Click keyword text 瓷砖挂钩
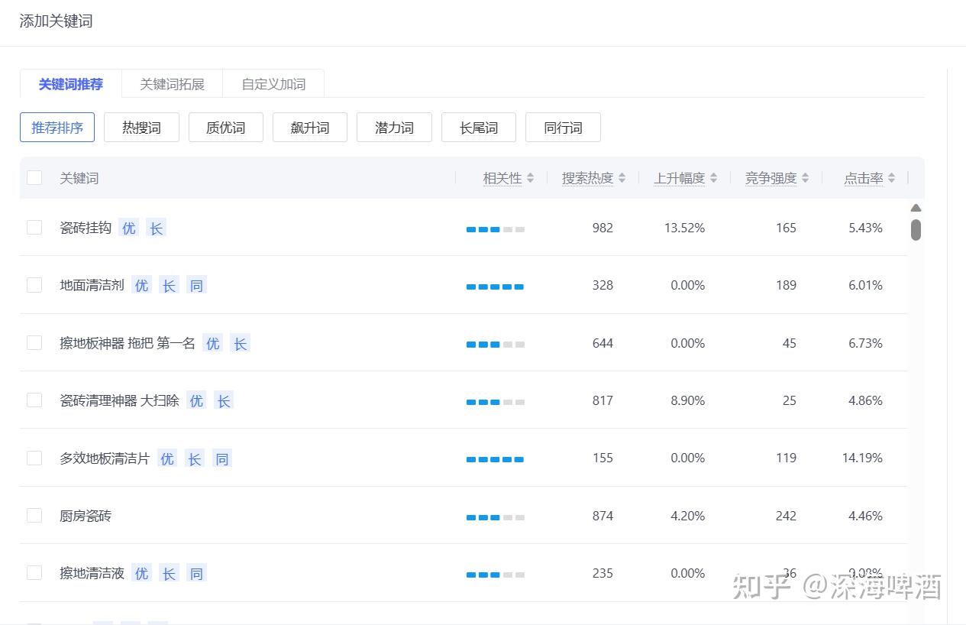Image resolution: width=966 pixels, height=625 pixels. tap(86, 228)
